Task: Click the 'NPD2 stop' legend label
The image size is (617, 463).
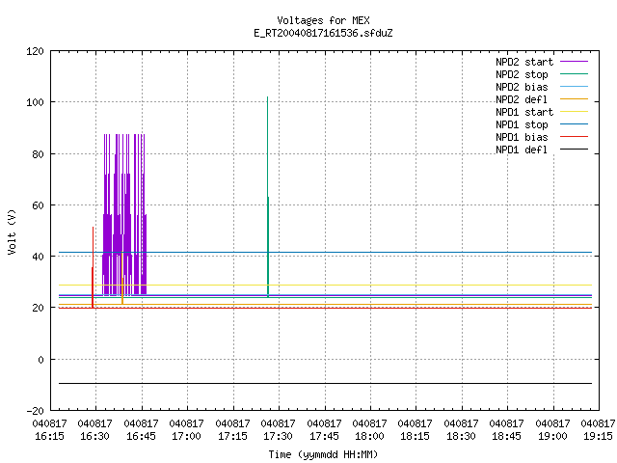Action: pyautogui.click(x=522, y=74)
